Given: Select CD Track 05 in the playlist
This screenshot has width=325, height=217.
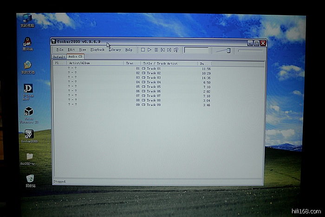Looking at the screenshot, I should tap(151, 87).
